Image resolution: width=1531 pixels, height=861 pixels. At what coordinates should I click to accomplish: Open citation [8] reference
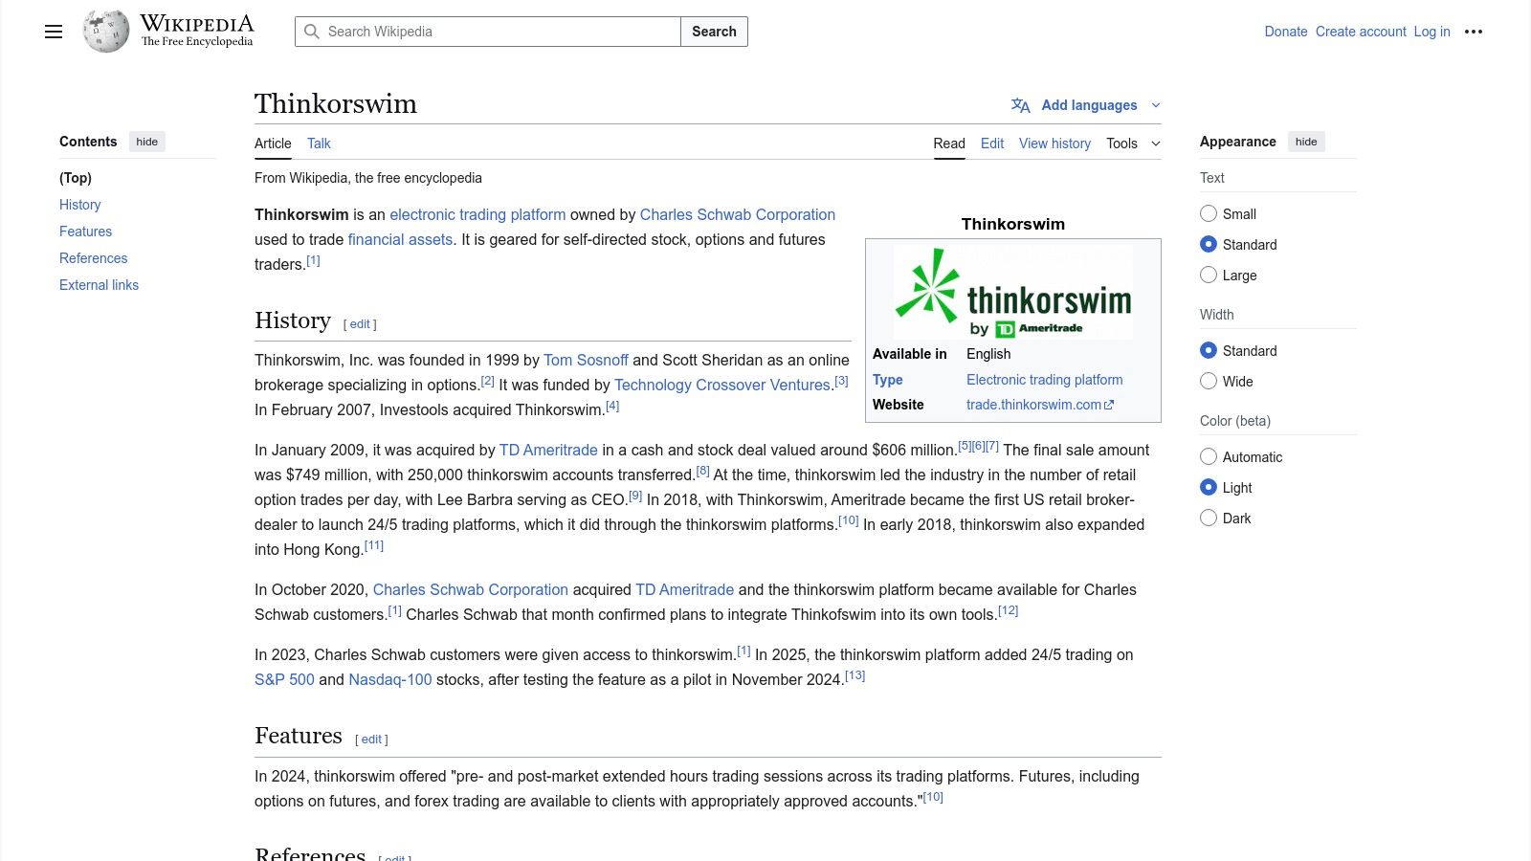(702, 471)
